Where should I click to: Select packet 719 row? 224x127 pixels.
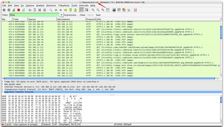[111, 76]
